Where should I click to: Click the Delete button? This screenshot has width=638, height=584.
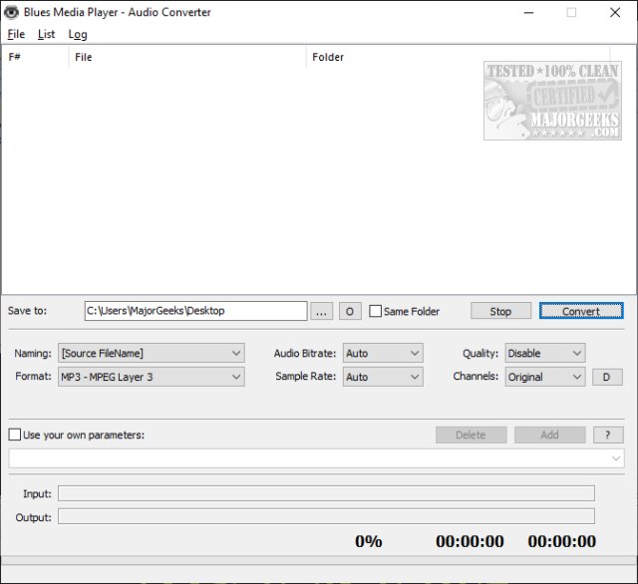click(472, 436)
